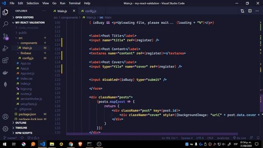Open editor More Actions ellipsis
This screenshot has width=263, height=148.
pyautogui.click(x=257, y=11)
